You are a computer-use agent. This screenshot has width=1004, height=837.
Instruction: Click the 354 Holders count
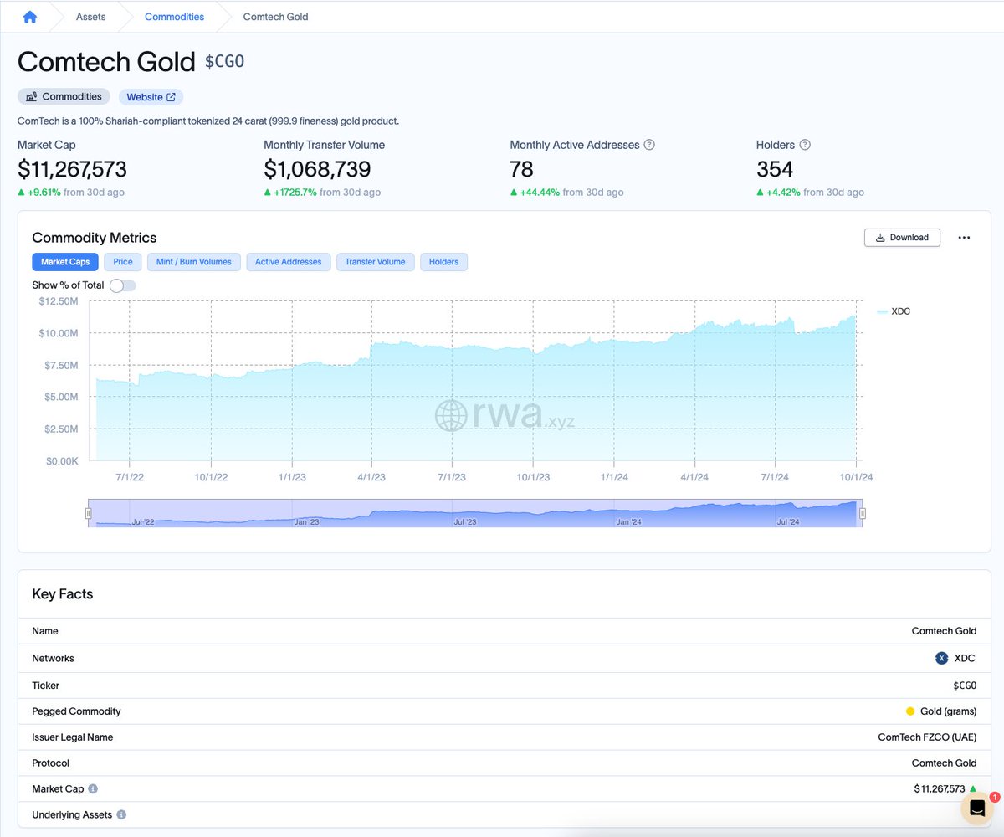pyautogui.click(x=775, y=170)
